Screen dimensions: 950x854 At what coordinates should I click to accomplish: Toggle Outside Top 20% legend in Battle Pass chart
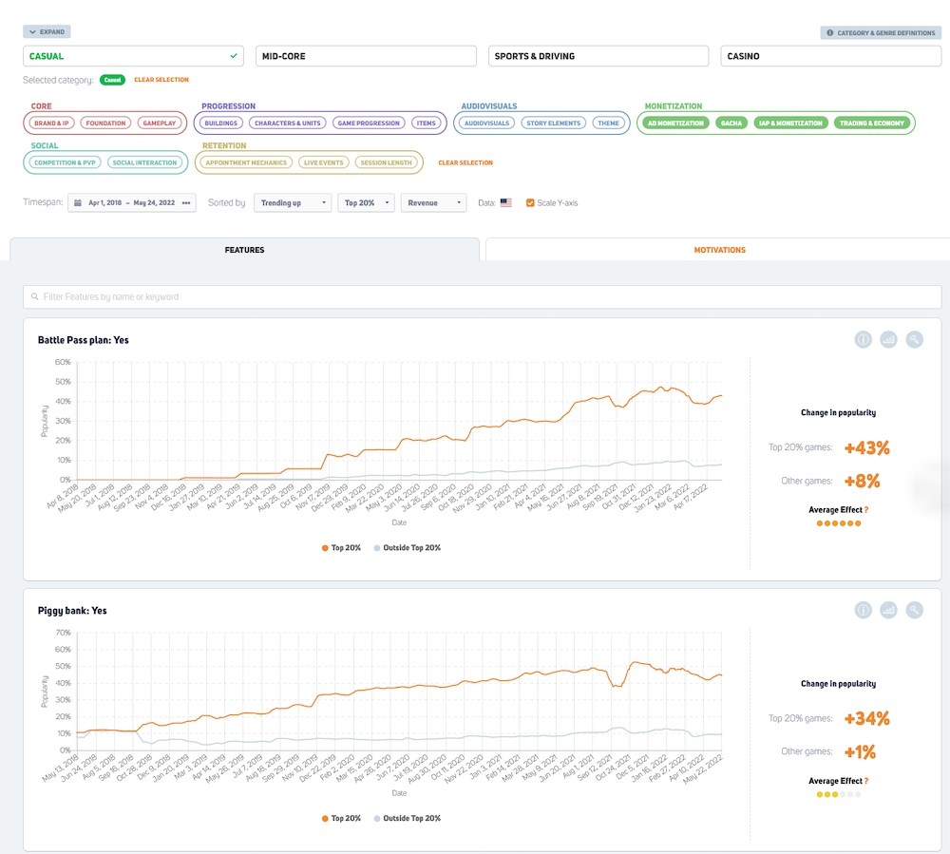408,547
